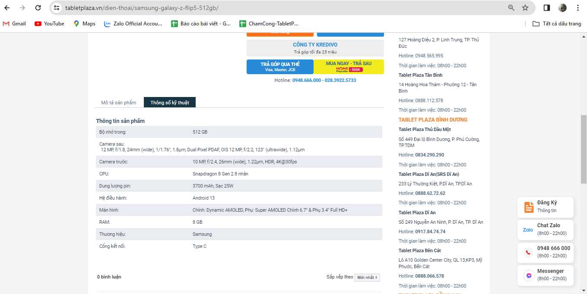Click hotline number 0888.62.72.62
The height and width of the screenshot is (294, 587).
[x=430, y=193]
